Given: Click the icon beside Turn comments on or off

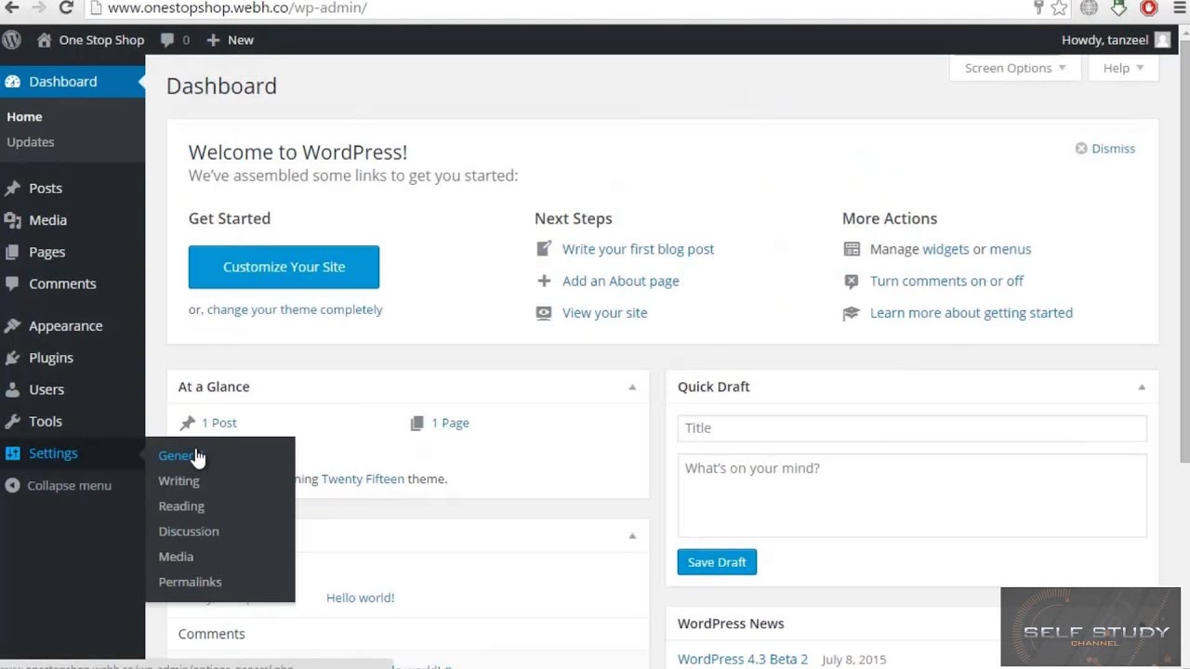Looking at the screenshot, I should 852,281.
